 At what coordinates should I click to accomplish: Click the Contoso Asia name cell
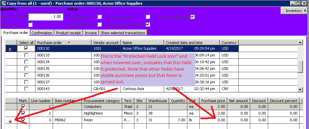[142, 89]
